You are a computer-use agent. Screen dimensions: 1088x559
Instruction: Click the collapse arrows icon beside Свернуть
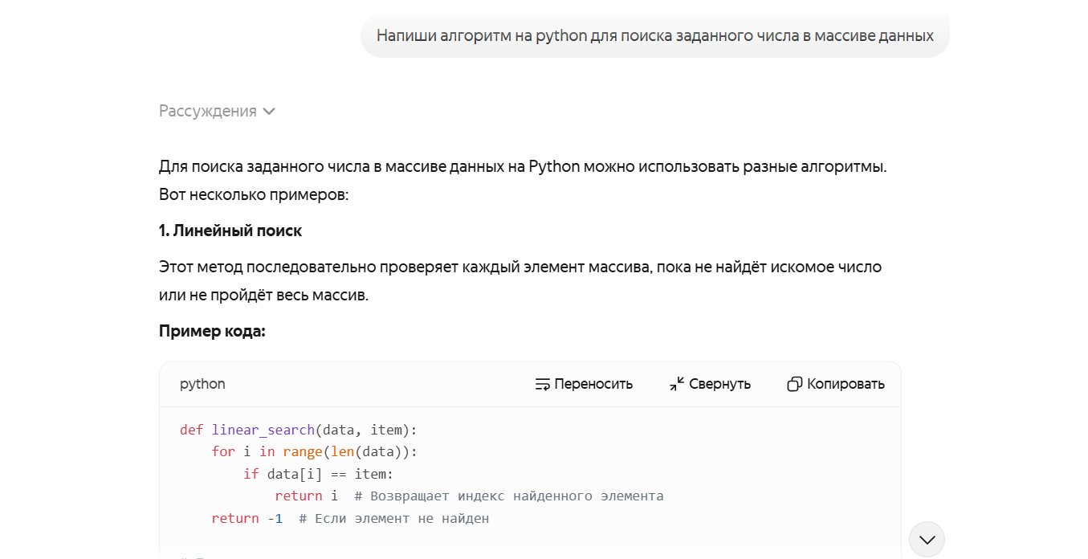[677, 384]
